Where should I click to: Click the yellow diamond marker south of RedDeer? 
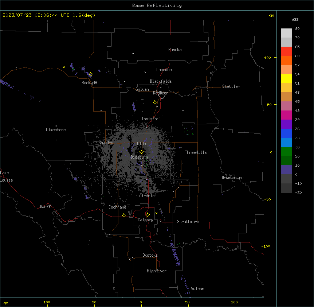pos(155,102)
